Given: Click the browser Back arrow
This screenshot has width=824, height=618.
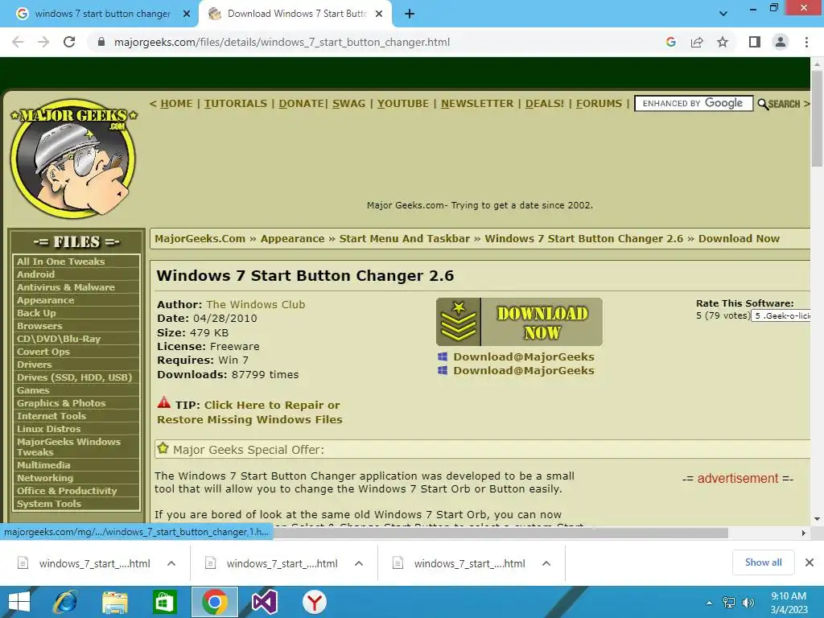Looking at the screenshot, I should coord(18,42).
